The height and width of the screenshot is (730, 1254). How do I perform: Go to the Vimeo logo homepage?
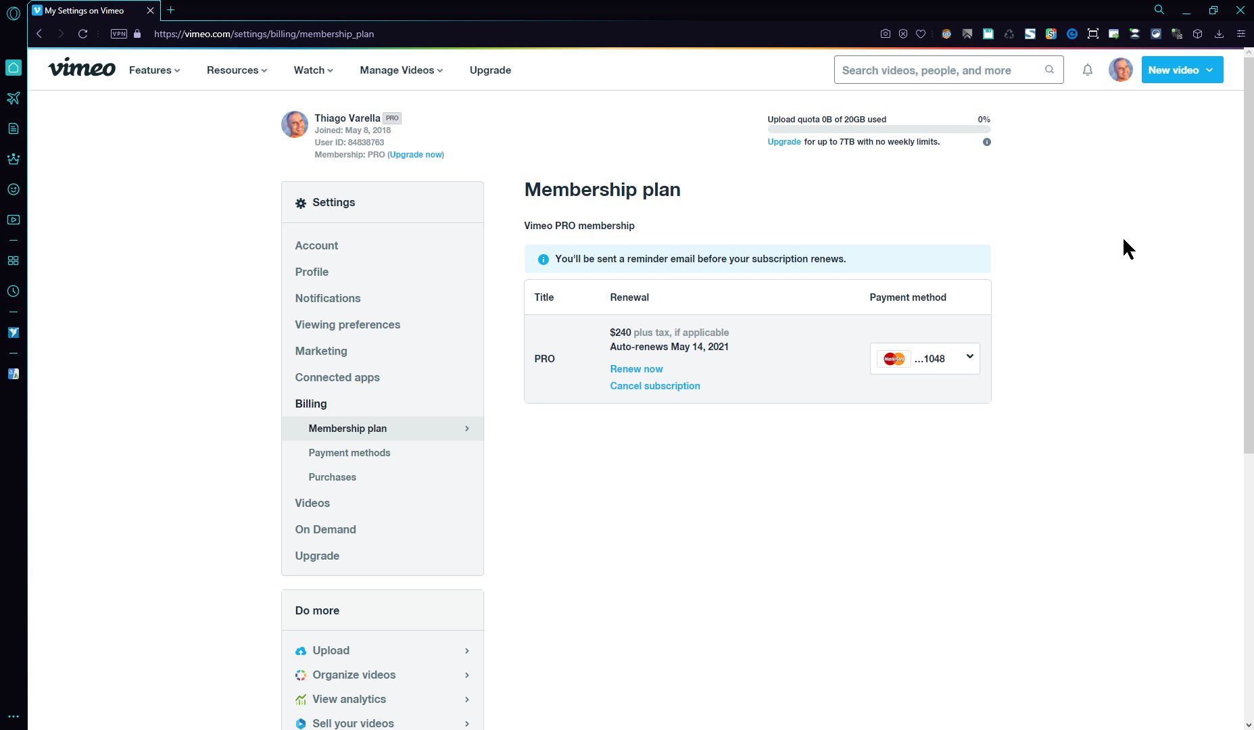82,68
